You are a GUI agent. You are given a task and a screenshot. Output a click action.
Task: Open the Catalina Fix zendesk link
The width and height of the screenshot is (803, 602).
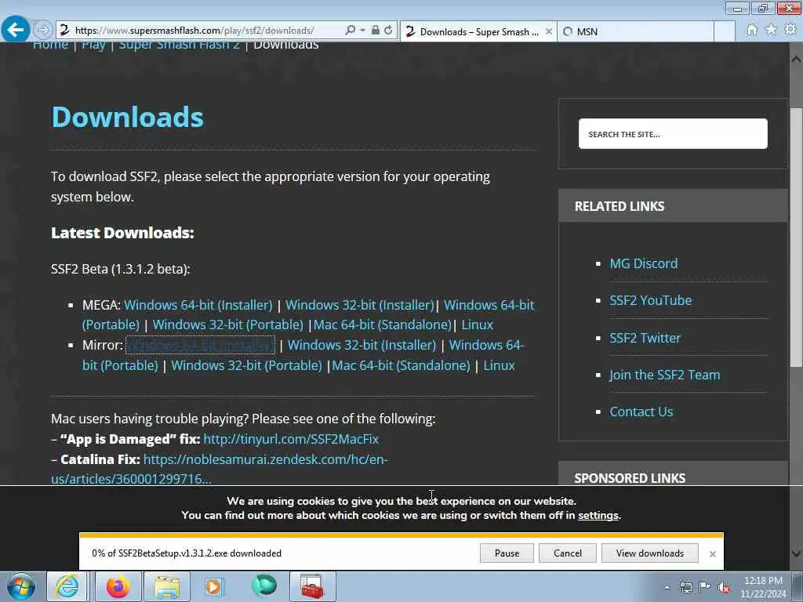click(220, 469)
